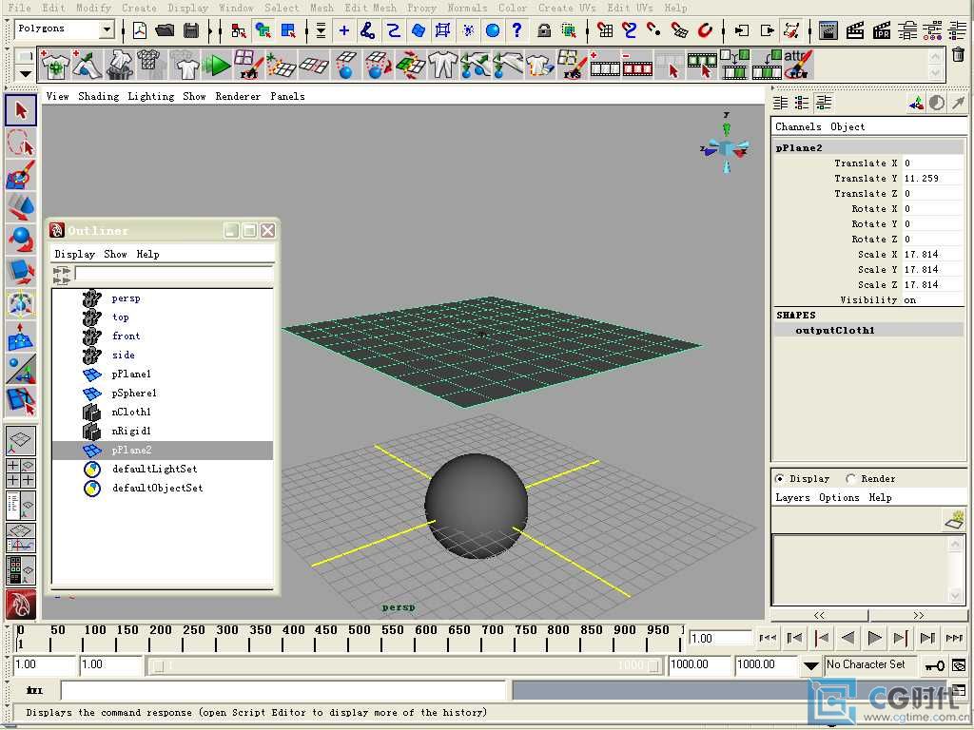Viewport: 974px width, 730px height.
Task: Click frame 500 on the time slider
Action: click(348, 638)
